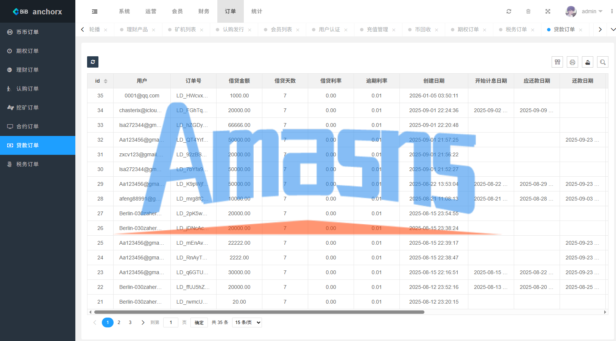616x341 pixels.
Task: Sort the table by the id column arrows
Action: click(x=106, y=81)
